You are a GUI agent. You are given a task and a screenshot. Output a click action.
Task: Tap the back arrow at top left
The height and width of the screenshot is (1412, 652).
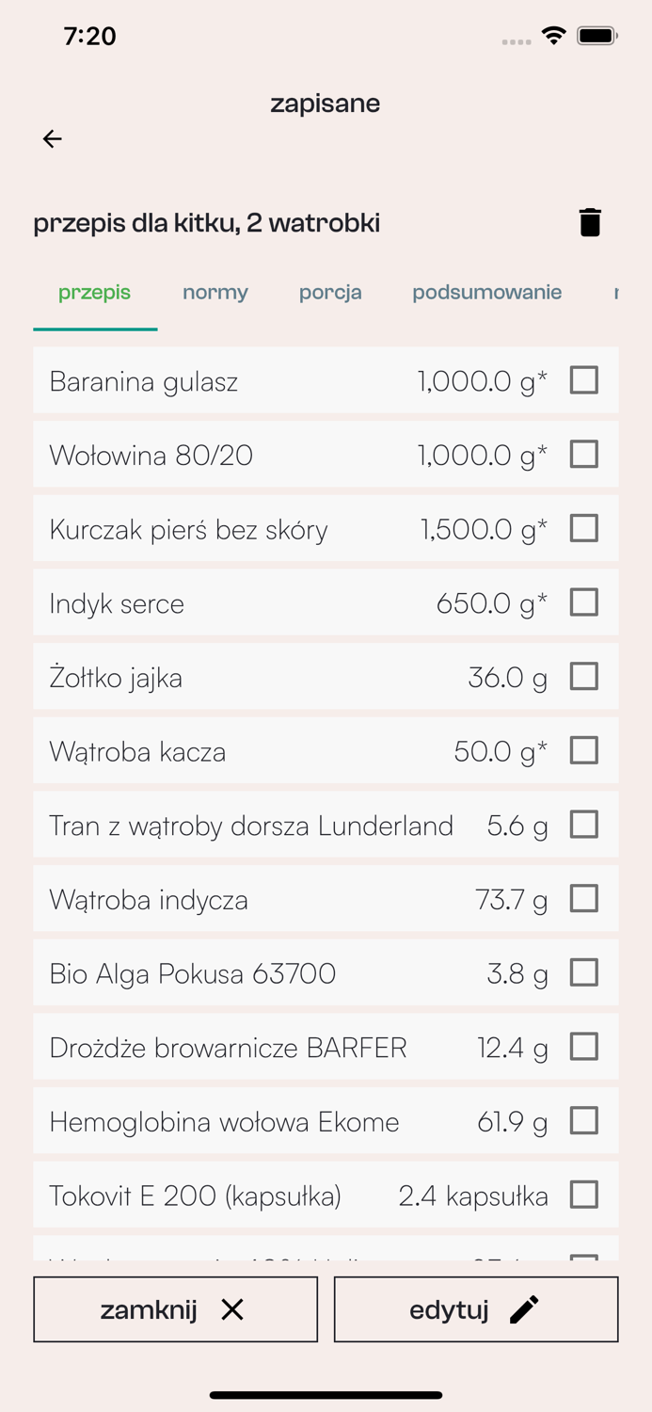[53, 138]
